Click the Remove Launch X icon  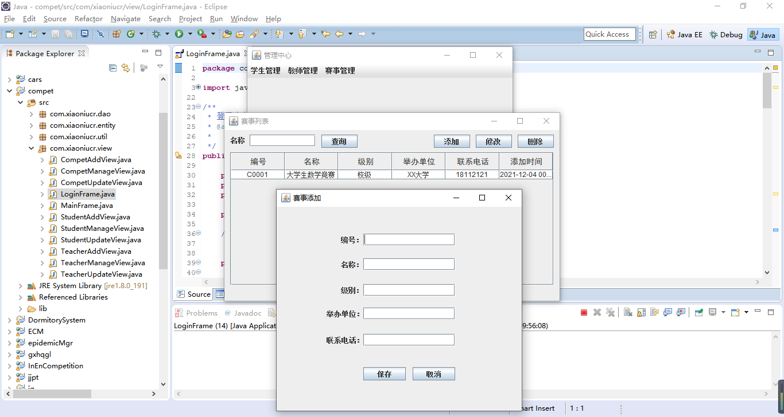click(x=597, y=312)
